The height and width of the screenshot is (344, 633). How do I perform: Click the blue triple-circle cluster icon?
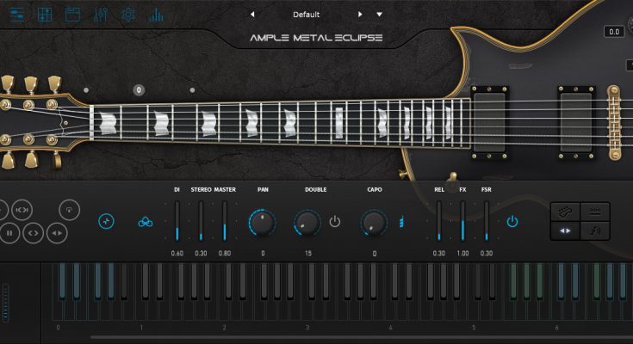[145, 223]
